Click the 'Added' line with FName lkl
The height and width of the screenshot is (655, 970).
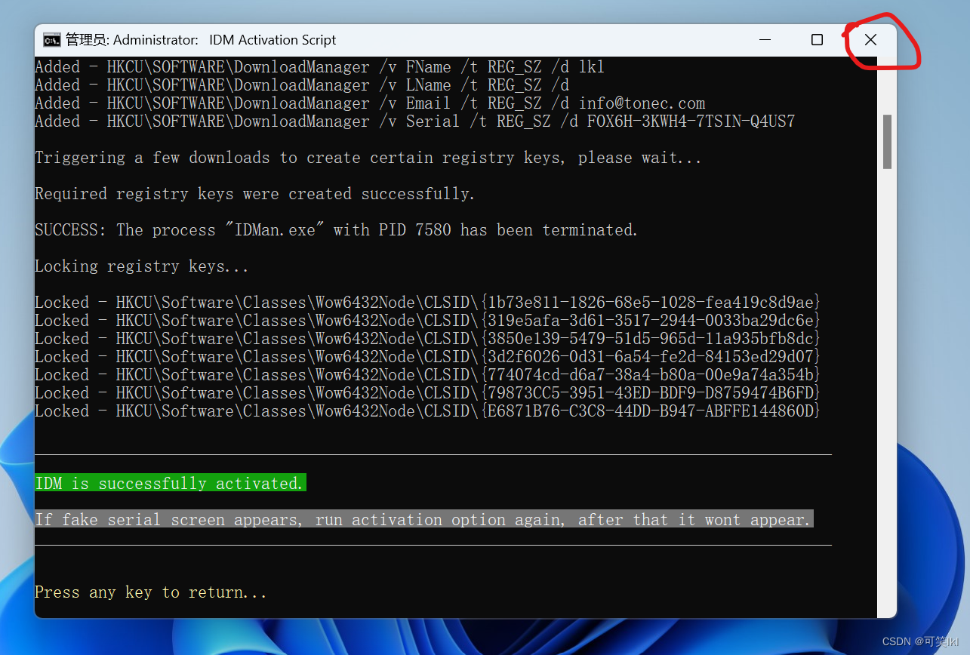pyautogui.click(x=320, y=67)
